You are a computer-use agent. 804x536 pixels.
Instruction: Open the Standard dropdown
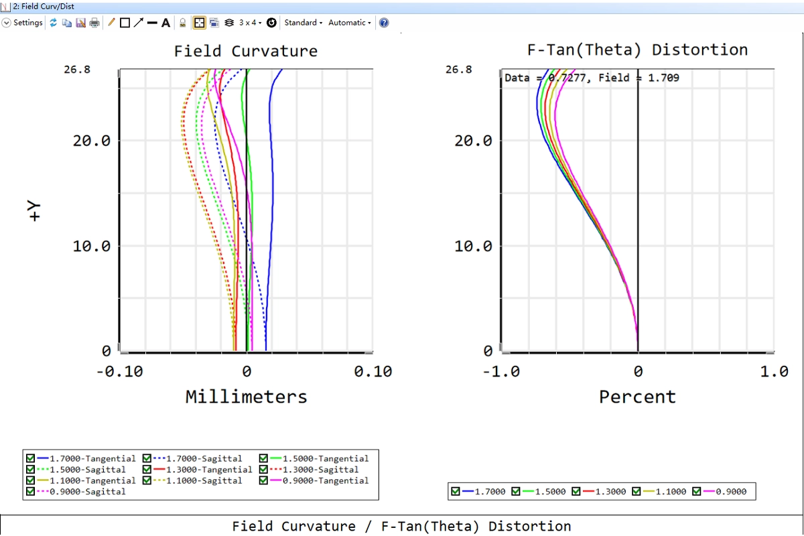point(303,23)
